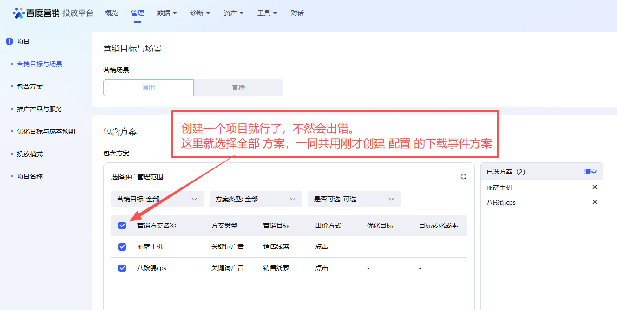Click 丽萨主机 plan name in the table

[150, 247]
